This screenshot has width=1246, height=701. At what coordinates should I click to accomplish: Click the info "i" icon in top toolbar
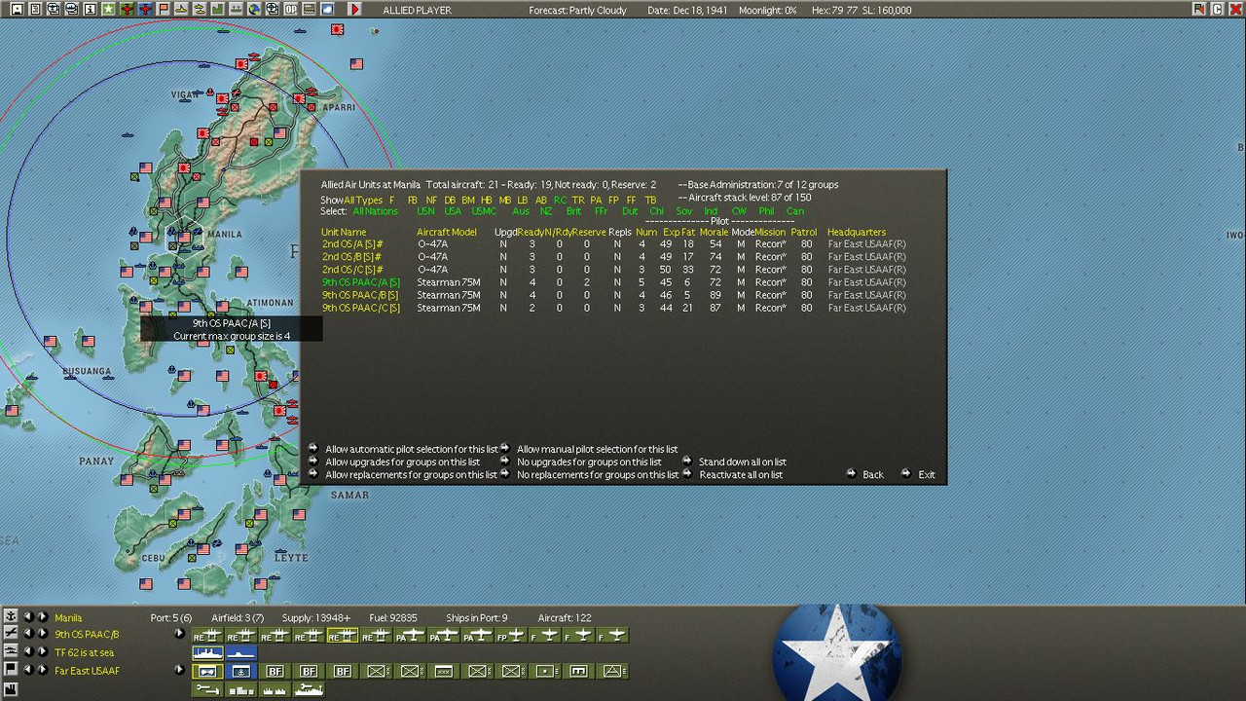[90, 9]
